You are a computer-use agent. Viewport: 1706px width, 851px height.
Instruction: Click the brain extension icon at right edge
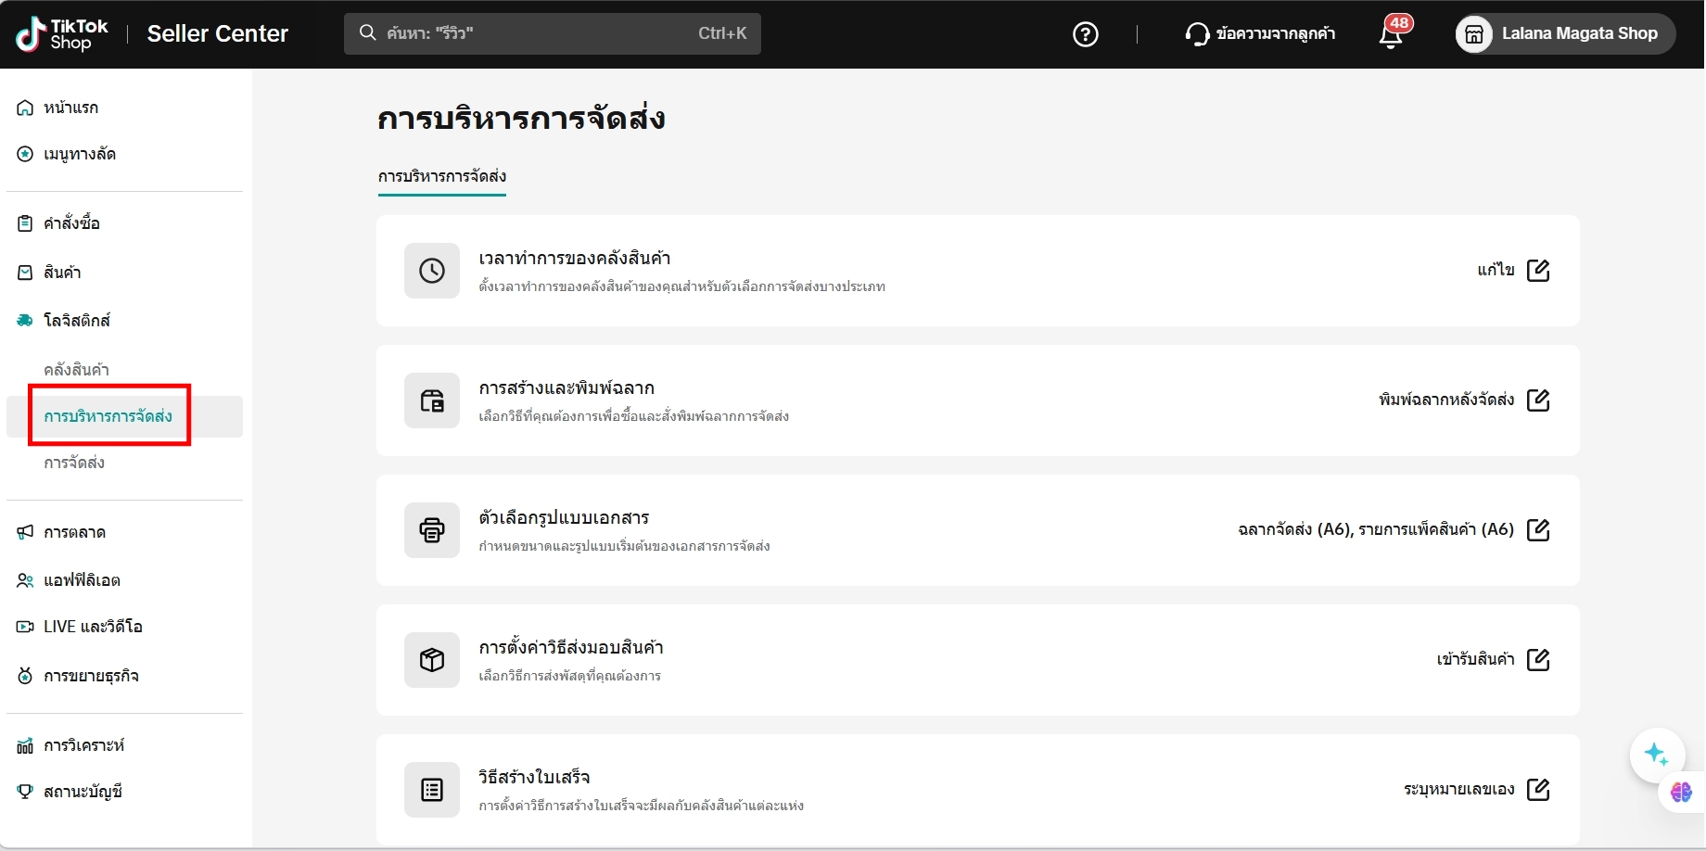tap(1681, 792)
